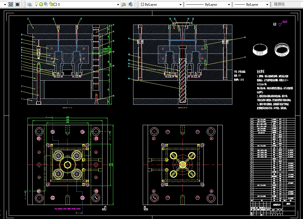Click the Layer Previous icon

pos(130,4)
